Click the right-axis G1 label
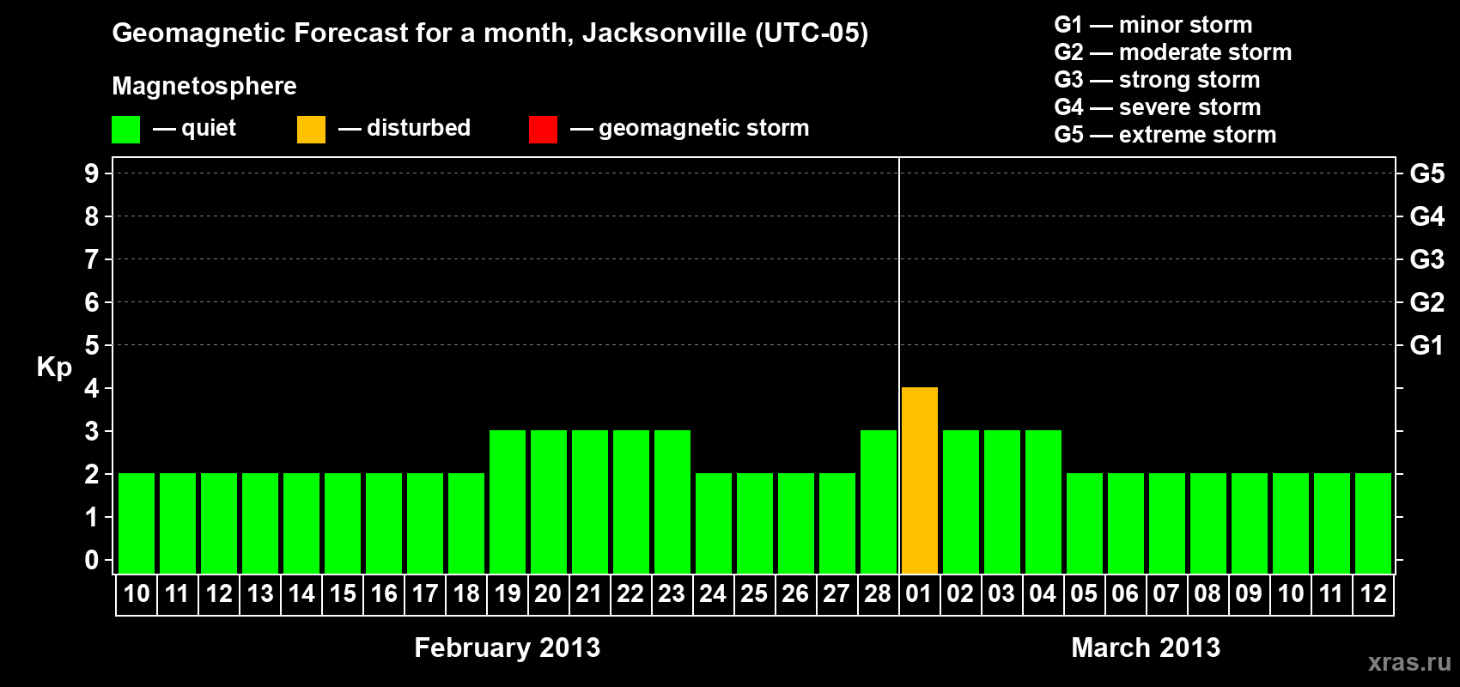Image resolution: width=1460 pixels, height=687 pixels. tap(1427, 345)
